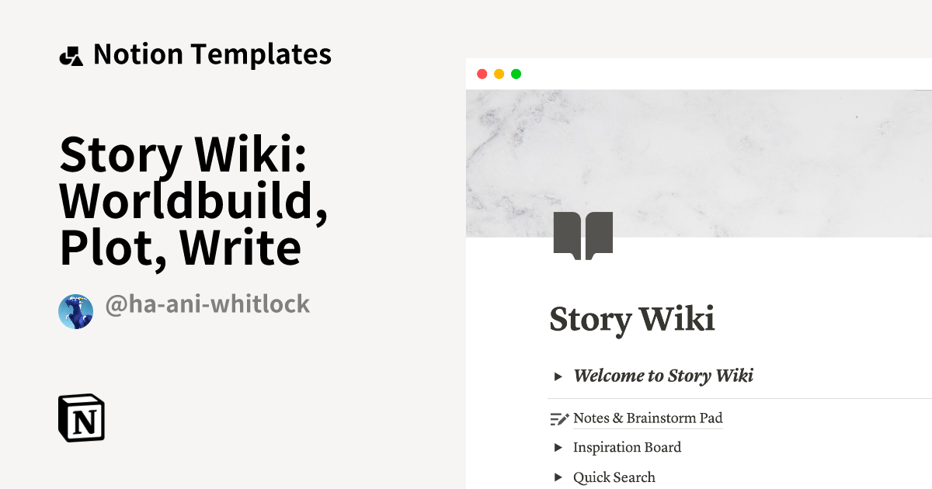
Task: Visit the @ha-ani-whitlock creator profile
Action: (207, 304)
